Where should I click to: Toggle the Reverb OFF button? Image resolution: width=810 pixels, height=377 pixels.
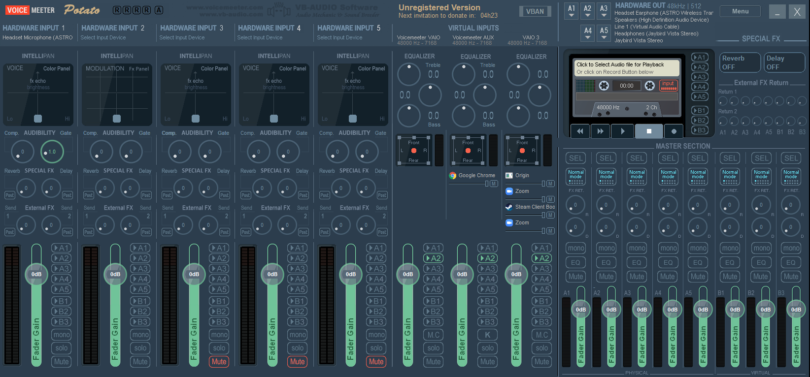[740, 63]
